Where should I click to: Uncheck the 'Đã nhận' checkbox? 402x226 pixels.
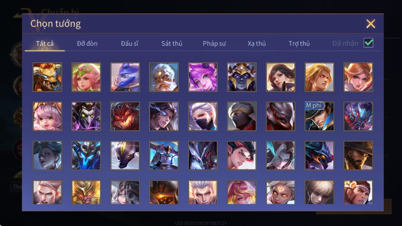tap(368, 43)
